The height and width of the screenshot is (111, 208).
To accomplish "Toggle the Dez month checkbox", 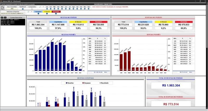I will pyautogui.click(x=89, y=9).
